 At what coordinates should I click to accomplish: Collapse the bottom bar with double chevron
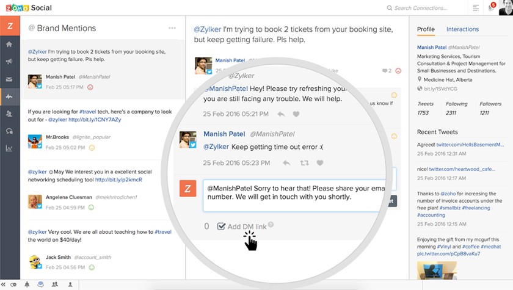tap(3, 285)
